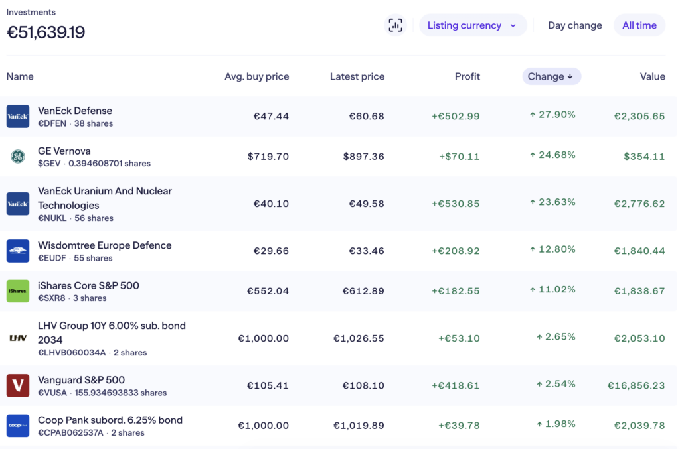
Task: Click the Vanguard S&P 500 logo
Action: pos(18,386)
